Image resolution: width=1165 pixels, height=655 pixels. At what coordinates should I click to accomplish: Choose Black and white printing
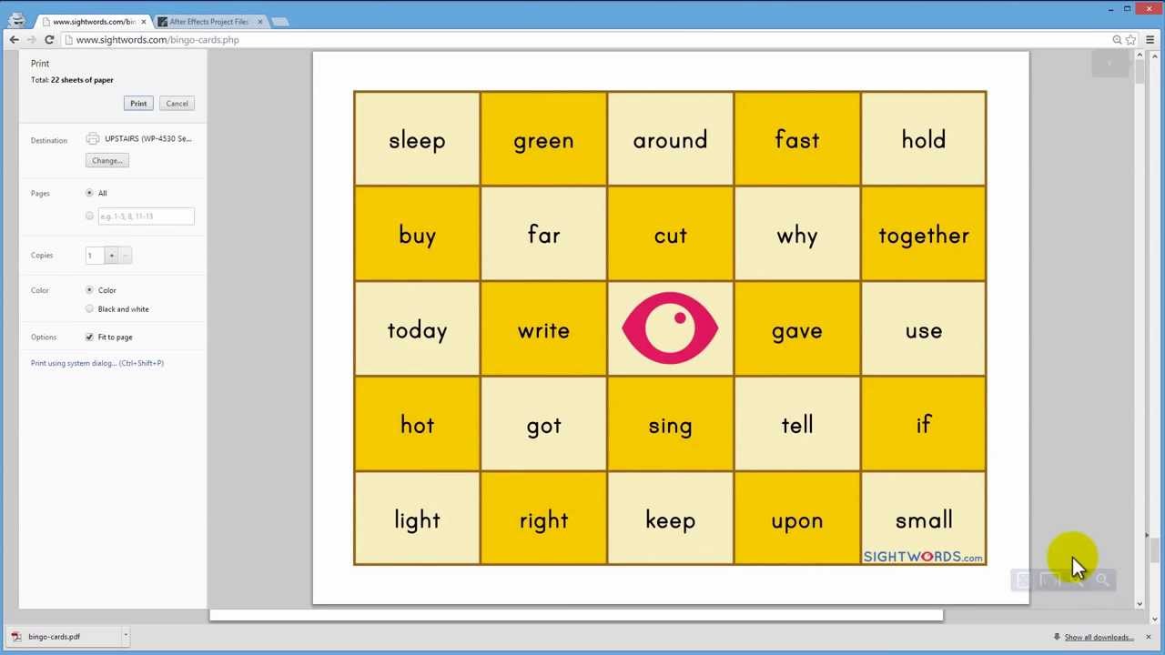89,309
